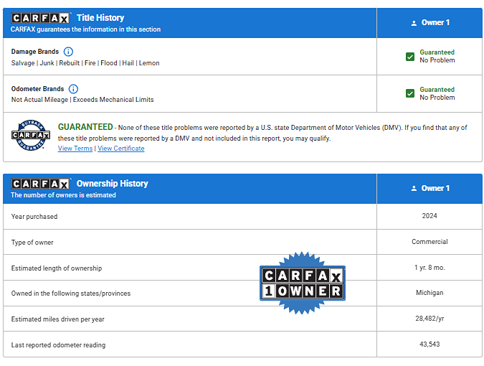Click the person icon in Title History Owner 1
This screenshot has height=366, width=484.
pyautogui.click(x=414, y=23)
